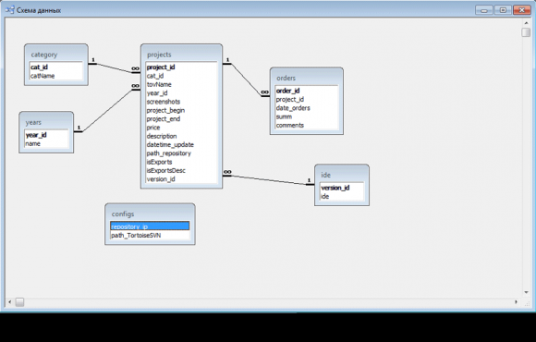536x342 pixels.
Task: Click the vertical scrollbar down arrow
Action: tap(527, 292)
